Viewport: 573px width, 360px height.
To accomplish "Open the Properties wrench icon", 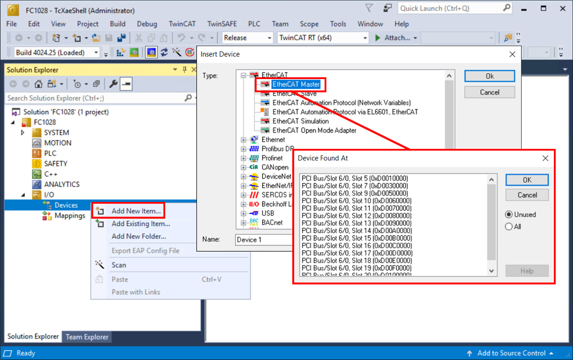I will pos(113,84).
